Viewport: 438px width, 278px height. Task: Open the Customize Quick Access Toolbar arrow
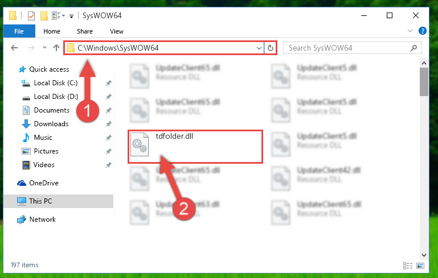(x=72, y=16)
